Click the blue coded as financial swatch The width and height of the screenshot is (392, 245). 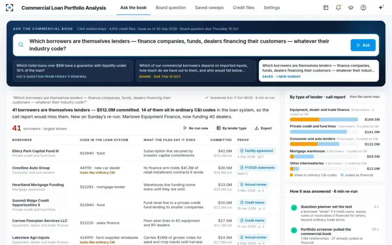click(342, 175)
